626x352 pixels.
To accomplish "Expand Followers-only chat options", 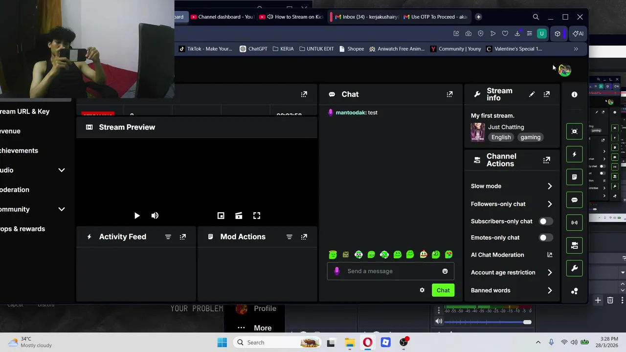I will [550, 204].
